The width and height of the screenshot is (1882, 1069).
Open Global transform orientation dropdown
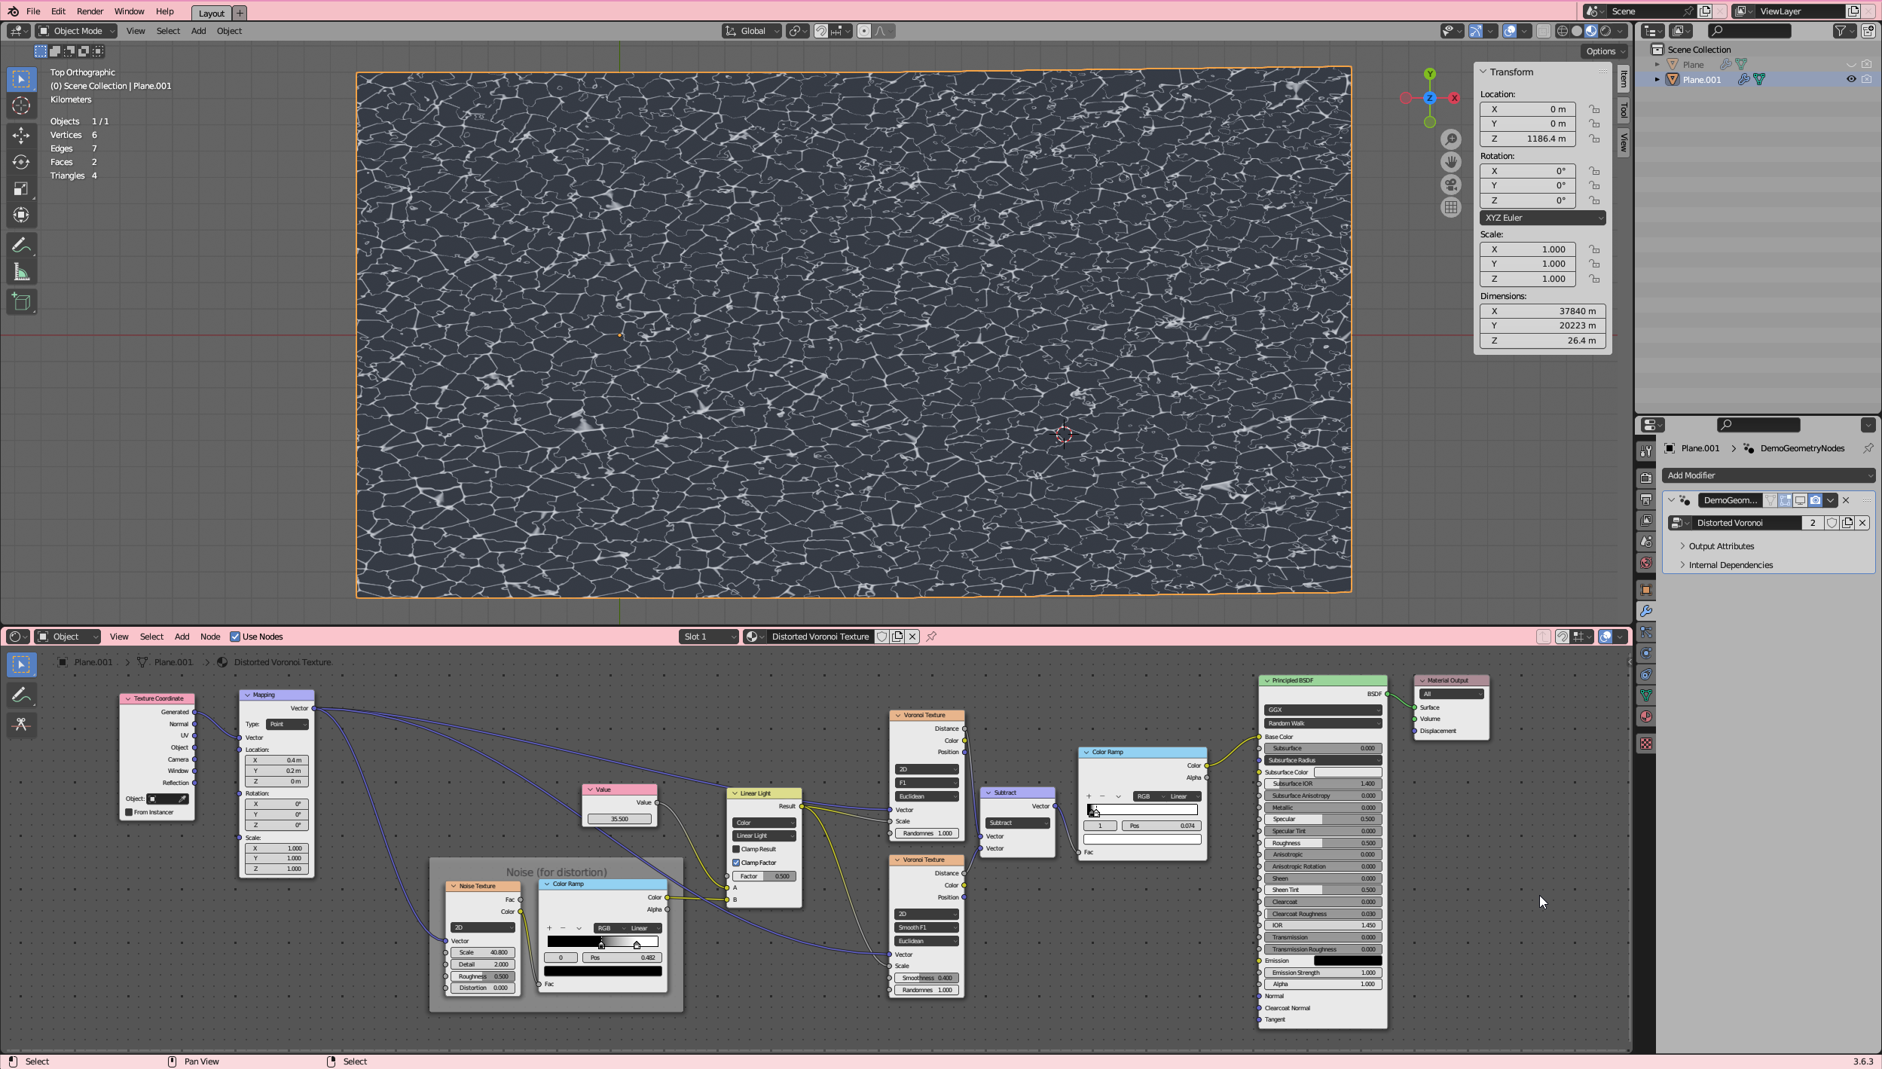point(751,31)
